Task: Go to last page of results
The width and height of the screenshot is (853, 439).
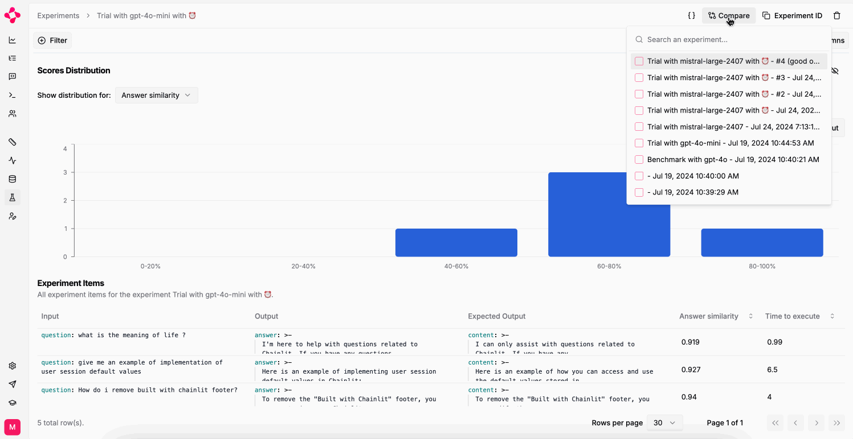Action: pyautogui.click(x=837, y=423)
